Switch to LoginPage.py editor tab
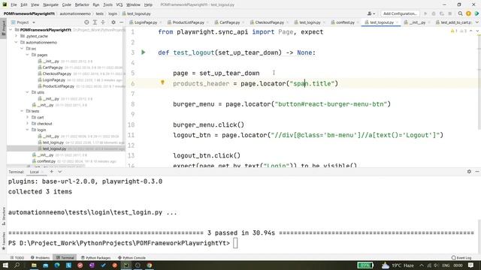This screenshot has width=481, height=270. 146,22
